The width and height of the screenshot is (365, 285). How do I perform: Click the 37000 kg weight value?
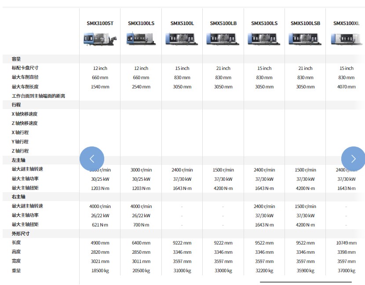tap(347, 271)
